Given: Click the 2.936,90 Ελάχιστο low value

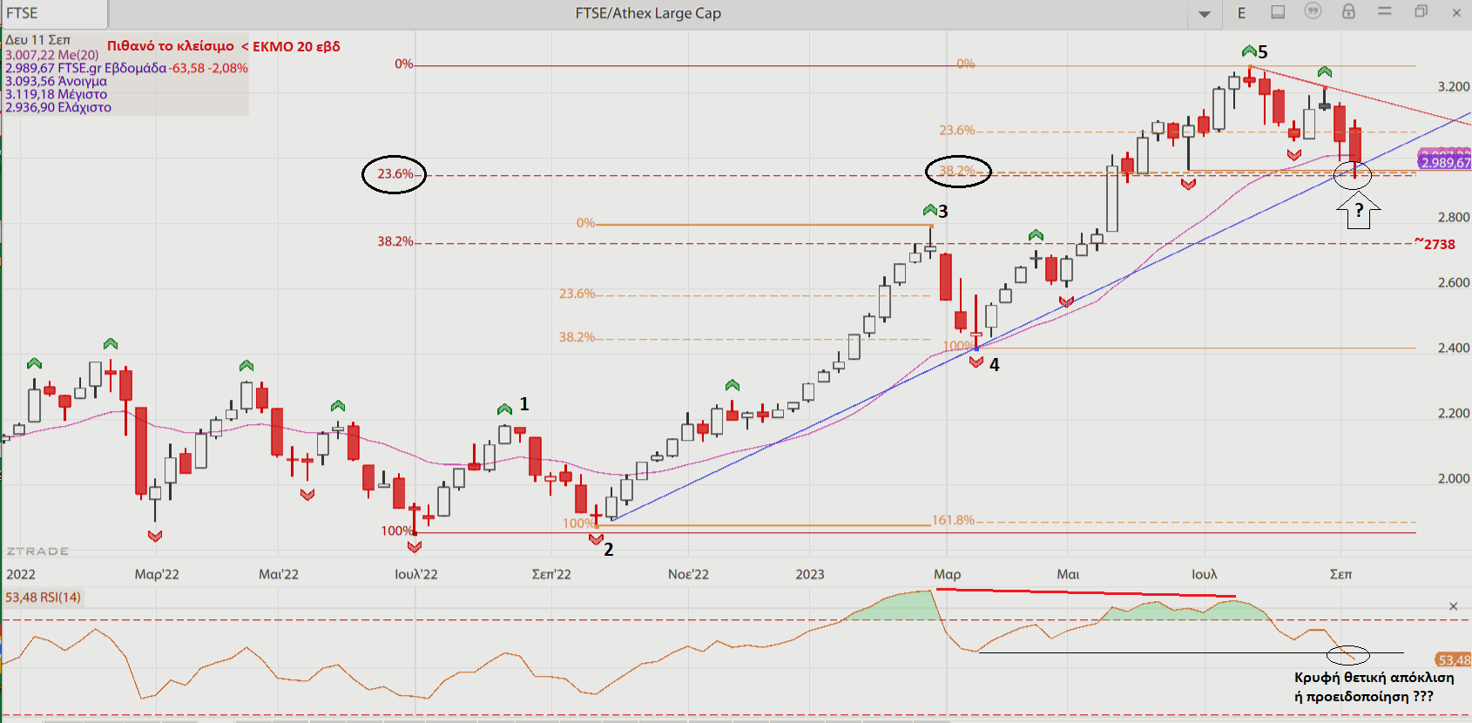Looking at the screenshot, I should point(58,107).
